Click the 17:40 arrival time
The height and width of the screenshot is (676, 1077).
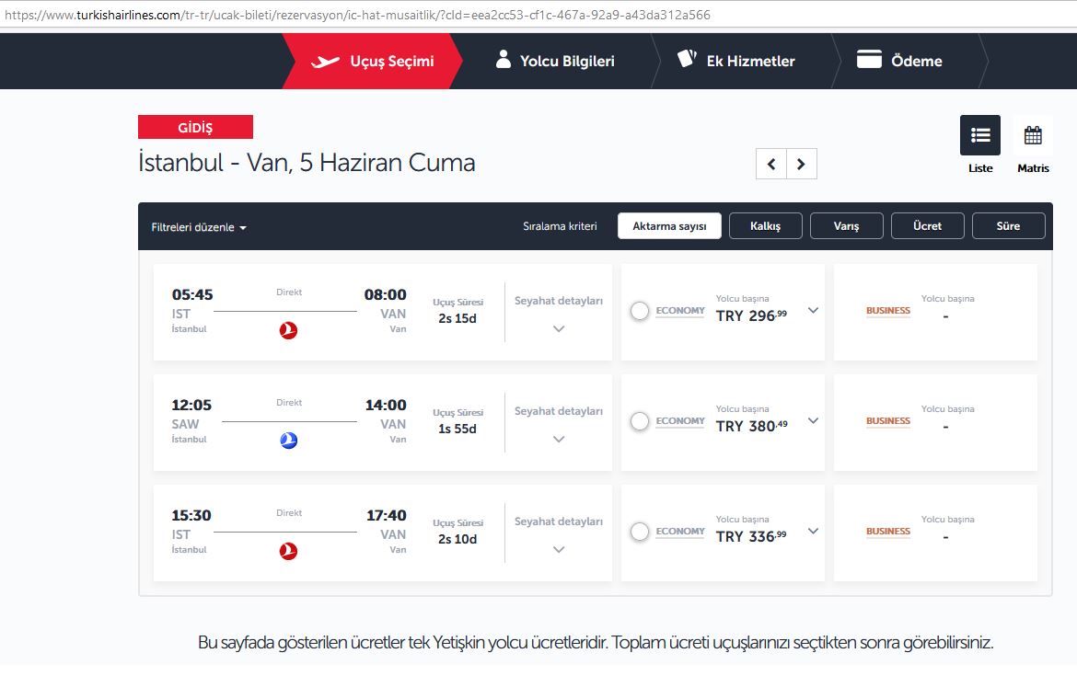(x=387, y=516)
